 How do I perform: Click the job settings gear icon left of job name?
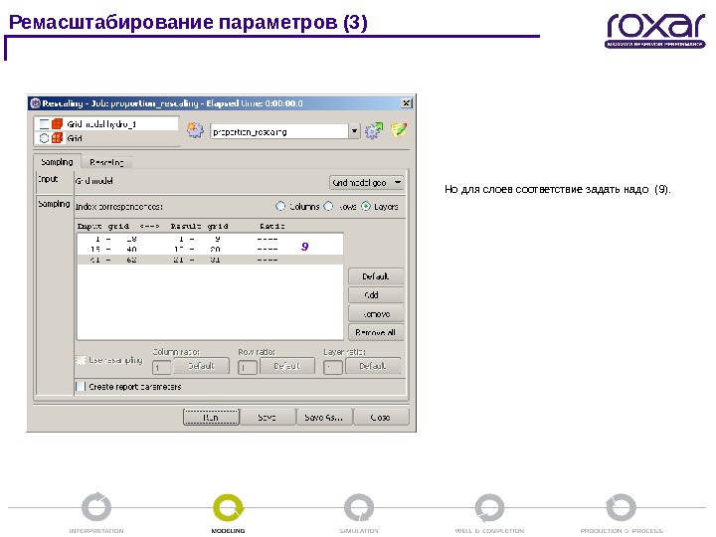point(195,131)
